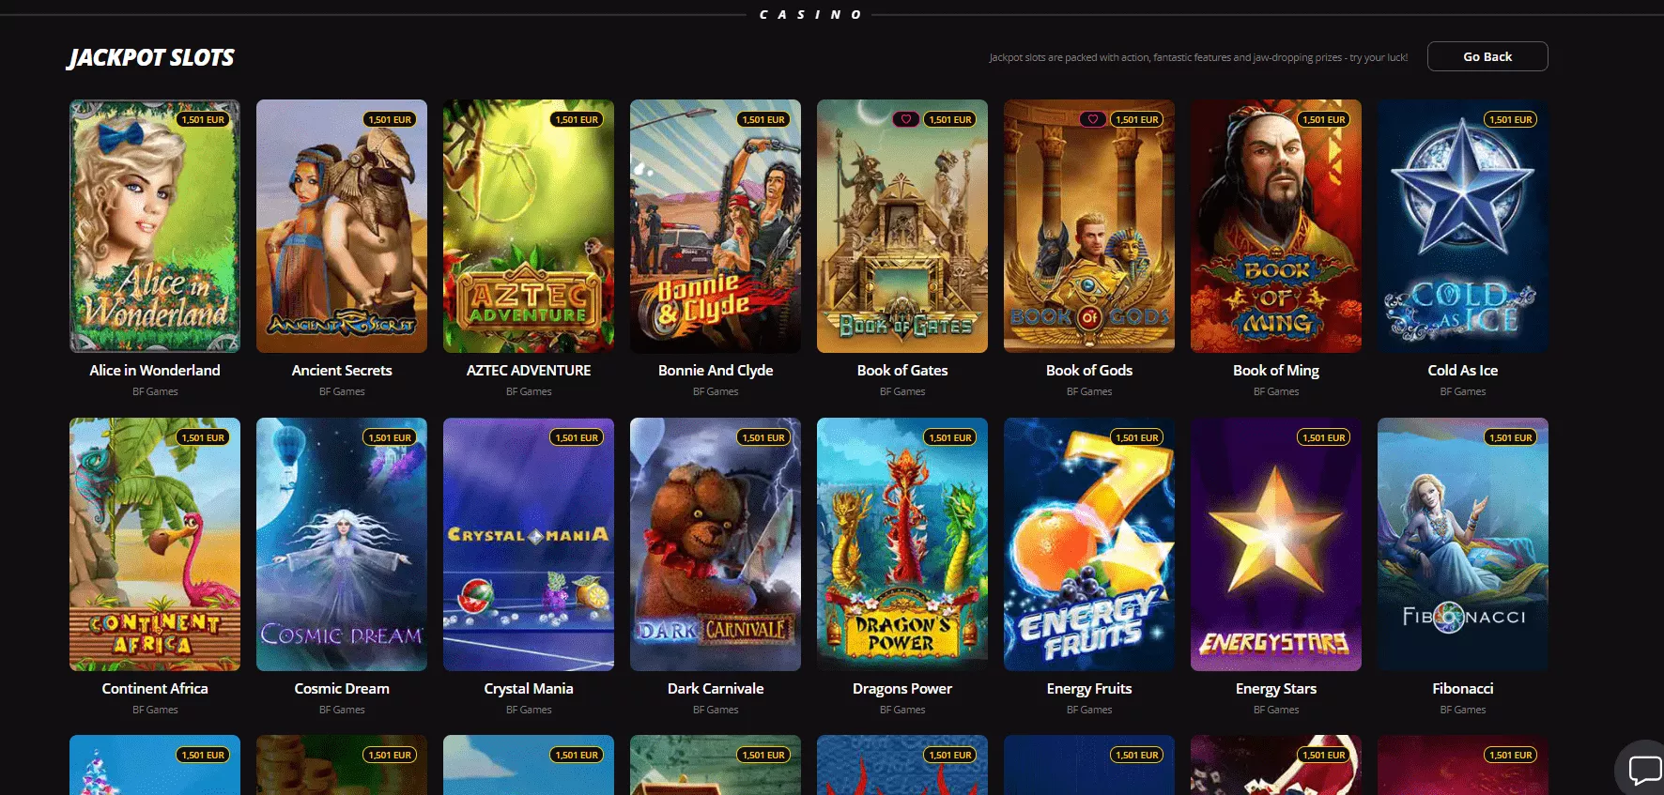Open the live chat bubble icon
The image size is (1664, 795).
[1644, 770]
